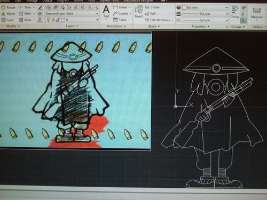Click the Explode icon below Erase

(x=40, y=13)
